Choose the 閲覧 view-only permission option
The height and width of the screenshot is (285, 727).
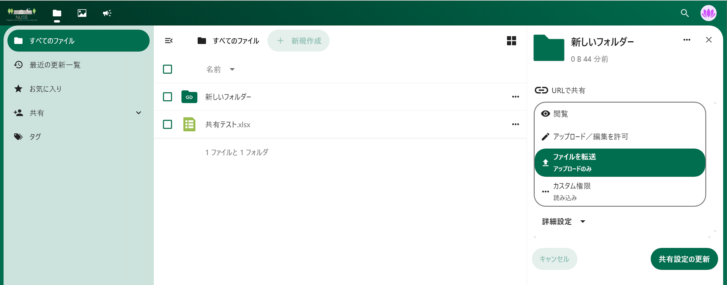pyautogui.click(x=560, y=114)
